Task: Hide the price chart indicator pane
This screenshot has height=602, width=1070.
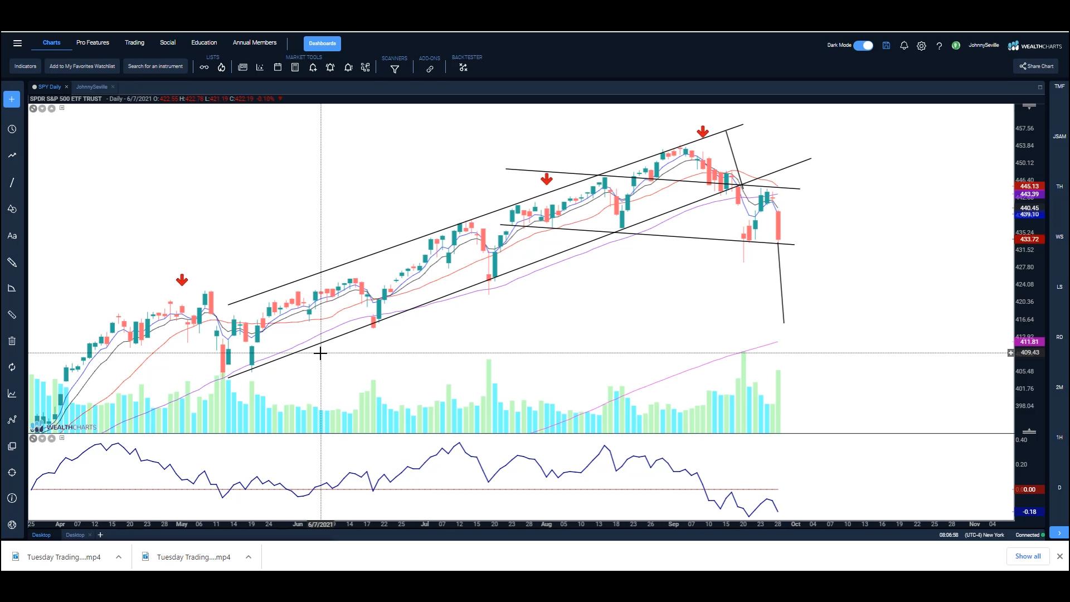Action: point(33,109)
